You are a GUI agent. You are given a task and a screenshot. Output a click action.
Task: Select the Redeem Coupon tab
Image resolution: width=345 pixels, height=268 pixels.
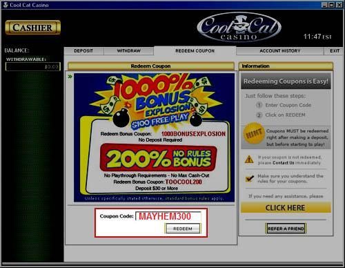click(x=195, y=51)
